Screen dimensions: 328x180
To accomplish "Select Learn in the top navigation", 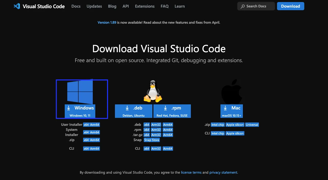I will pos(180,6).
